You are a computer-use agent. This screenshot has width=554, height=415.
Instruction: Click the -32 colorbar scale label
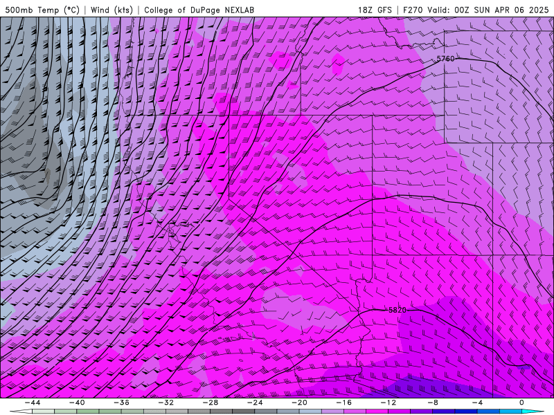point(166,403)
